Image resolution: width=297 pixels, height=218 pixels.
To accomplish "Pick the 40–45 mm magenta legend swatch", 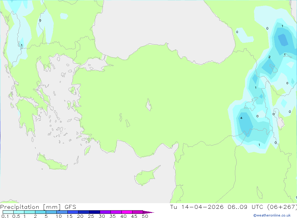I will coord(127,212).
